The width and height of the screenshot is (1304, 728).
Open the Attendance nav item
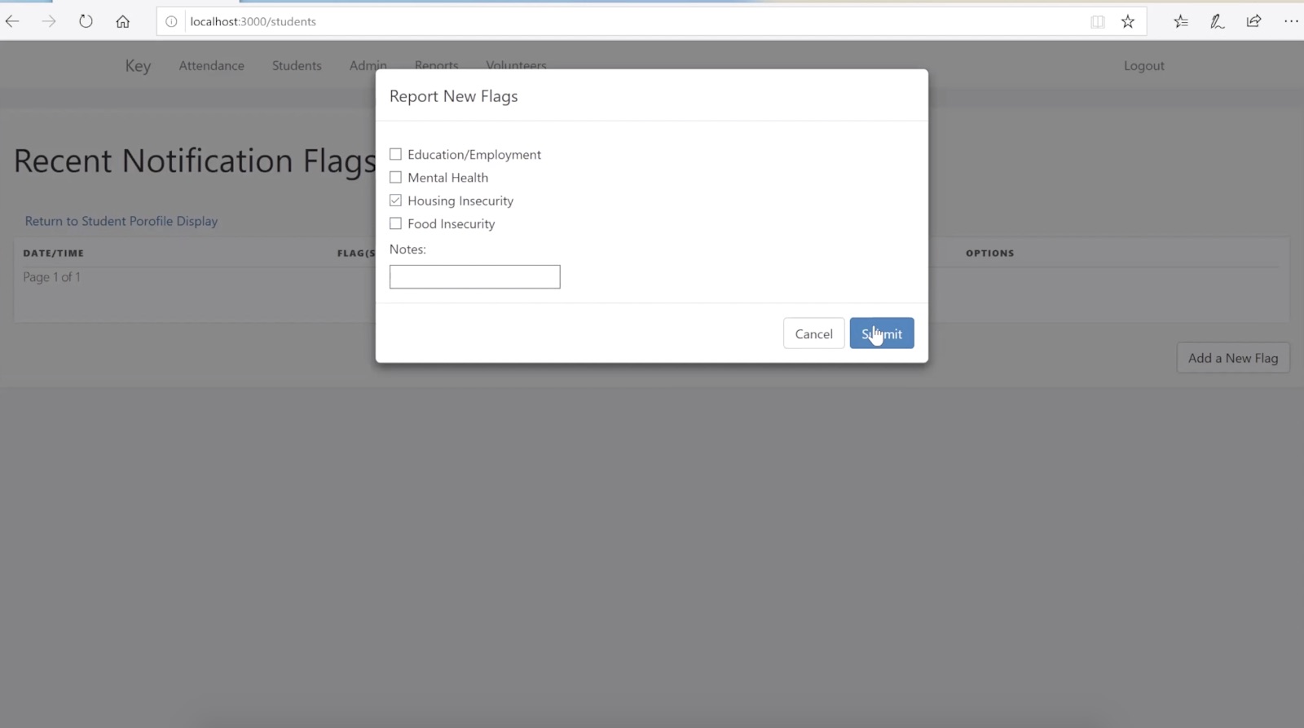pos(211,66)
